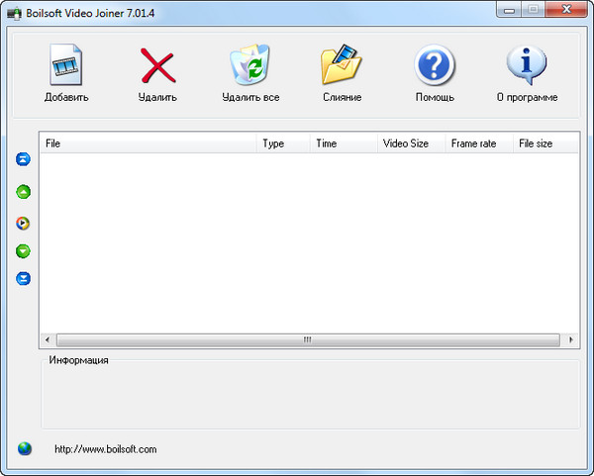Play selected video with media player icon
This screenshot has height=476, width=594.
(24, 223)
